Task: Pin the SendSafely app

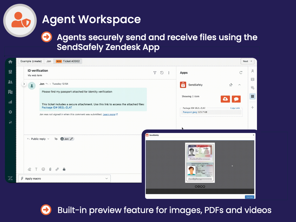Action: tap(231, 85)
